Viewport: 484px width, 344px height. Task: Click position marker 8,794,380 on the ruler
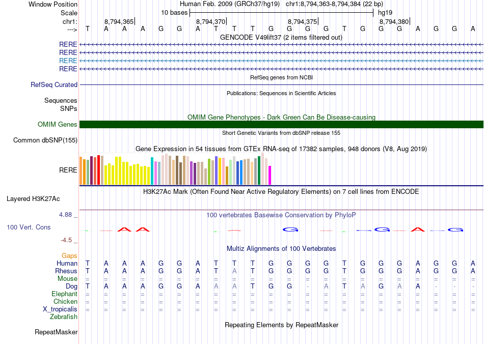394,22
